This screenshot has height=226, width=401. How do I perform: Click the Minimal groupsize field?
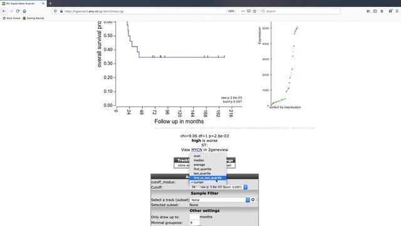coord(194,223)
